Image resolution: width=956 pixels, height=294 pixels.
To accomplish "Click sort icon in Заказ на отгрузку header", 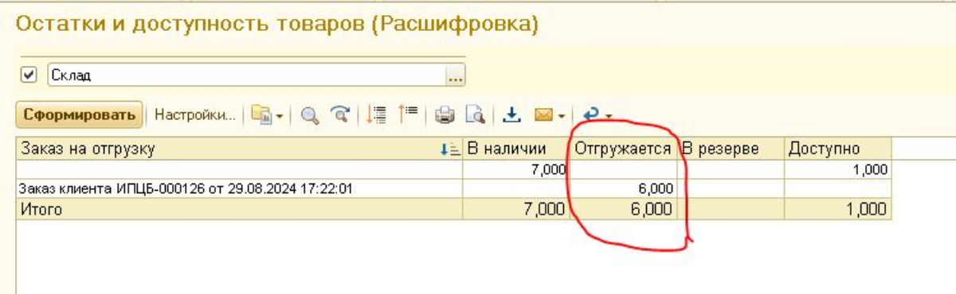I will point(450,149).
